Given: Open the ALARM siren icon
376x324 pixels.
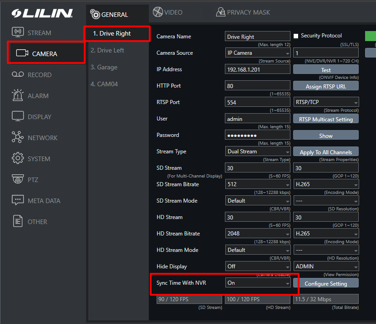Looking at the screenshot, I should (17, 95).
